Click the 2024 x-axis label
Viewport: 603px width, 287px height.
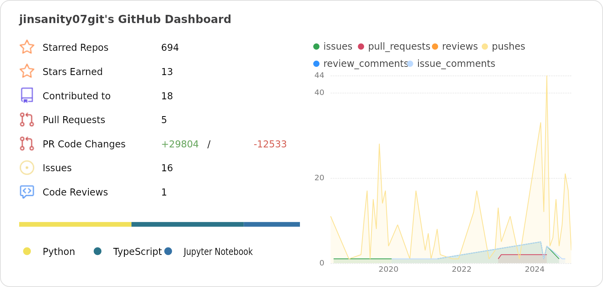click(x=535, y=269)
